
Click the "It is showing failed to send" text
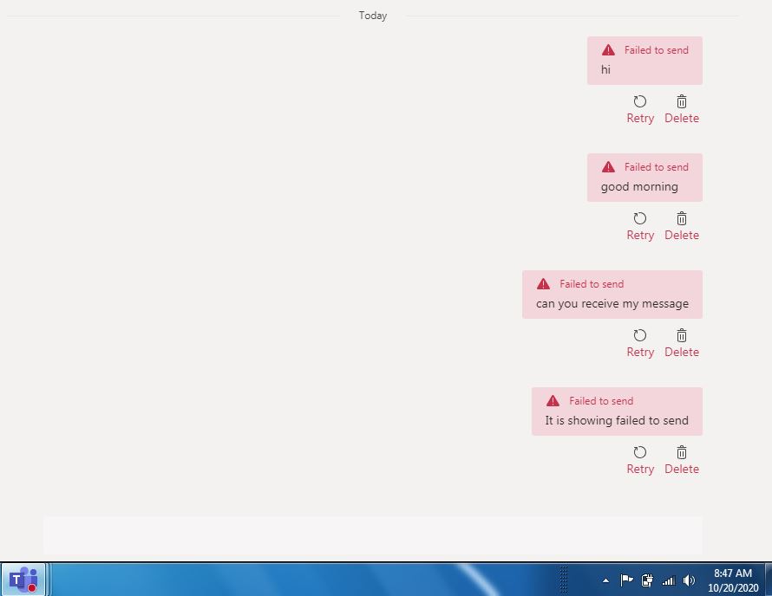click(617, 420)
